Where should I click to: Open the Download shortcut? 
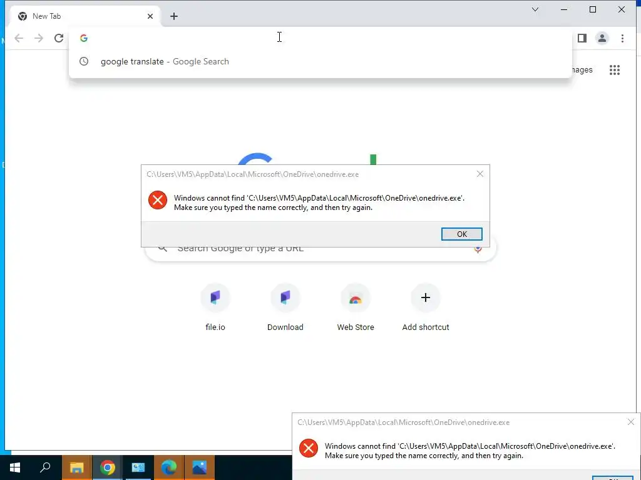(285, 307)
